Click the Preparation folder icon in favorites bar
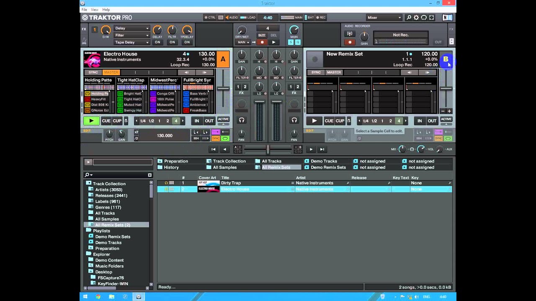Image resolution: width=536 pixels, height=301 pixels. tap(160, 161)
